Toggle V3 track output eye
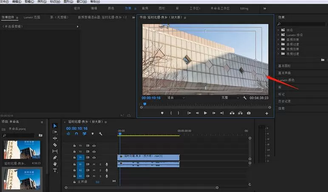Image resolution: width=328 pixels, height=192 pixels. click(94, 146)
